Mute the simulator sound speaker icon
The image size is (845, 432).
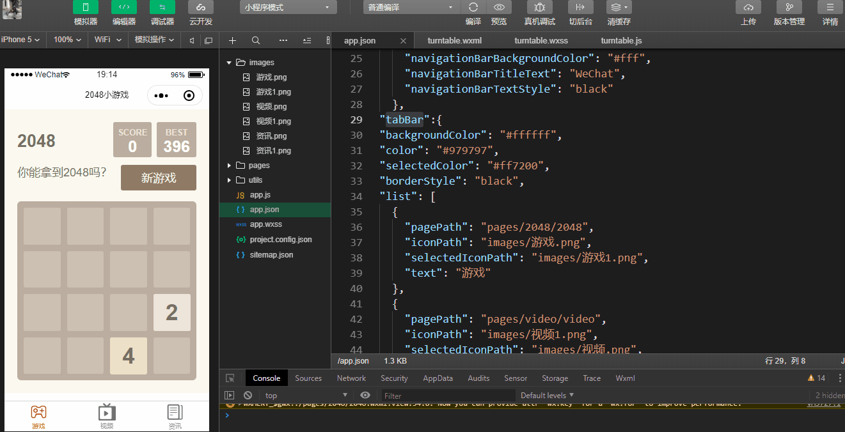[x=191, y=40]
